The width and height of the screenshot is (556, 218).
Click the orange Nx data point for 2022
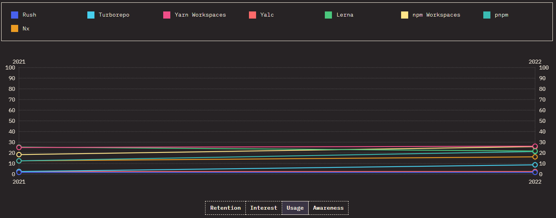pyautogui.click(x=535, y=157)
